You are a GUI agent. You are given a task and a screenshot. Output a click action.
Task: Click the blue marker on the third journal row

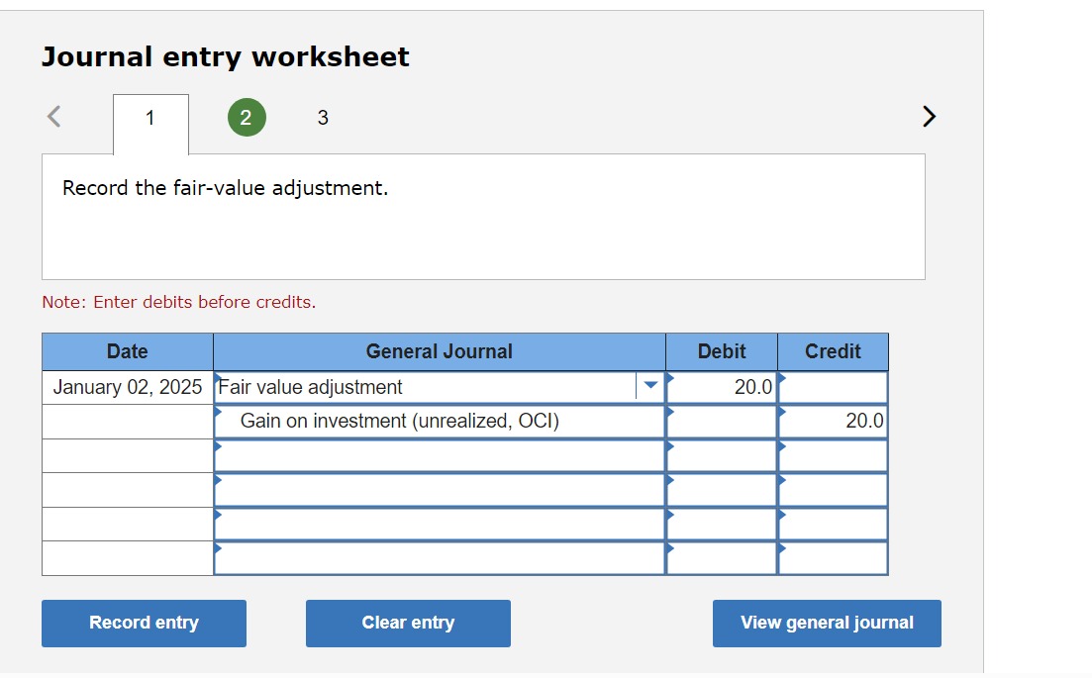(217, 447)
